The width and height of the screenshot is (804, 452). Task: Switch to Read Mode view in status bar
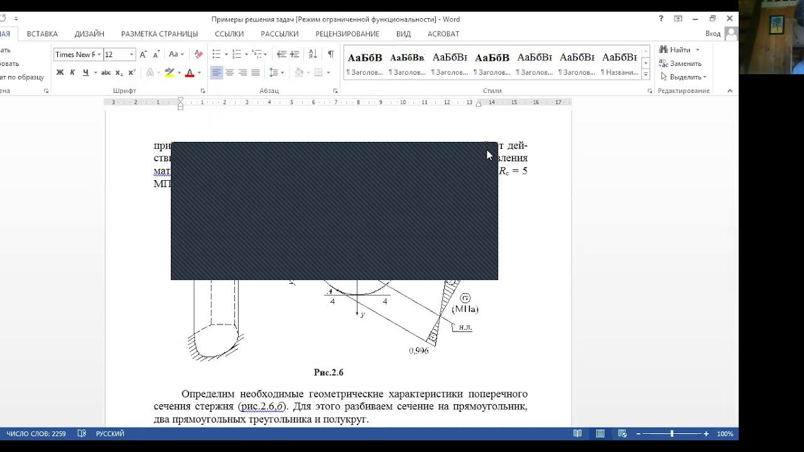(x=577, y=434)
